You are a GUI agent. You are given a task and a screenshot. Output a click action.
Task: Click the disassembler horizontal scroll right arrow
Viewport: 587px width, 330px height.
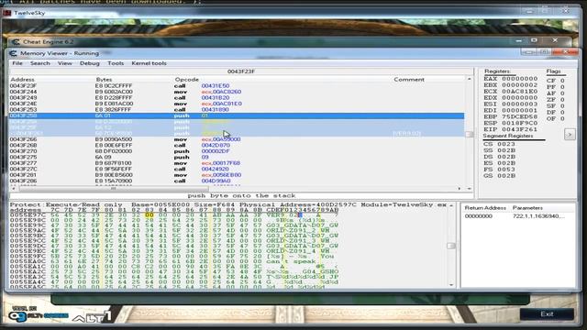tap(460, 188)
